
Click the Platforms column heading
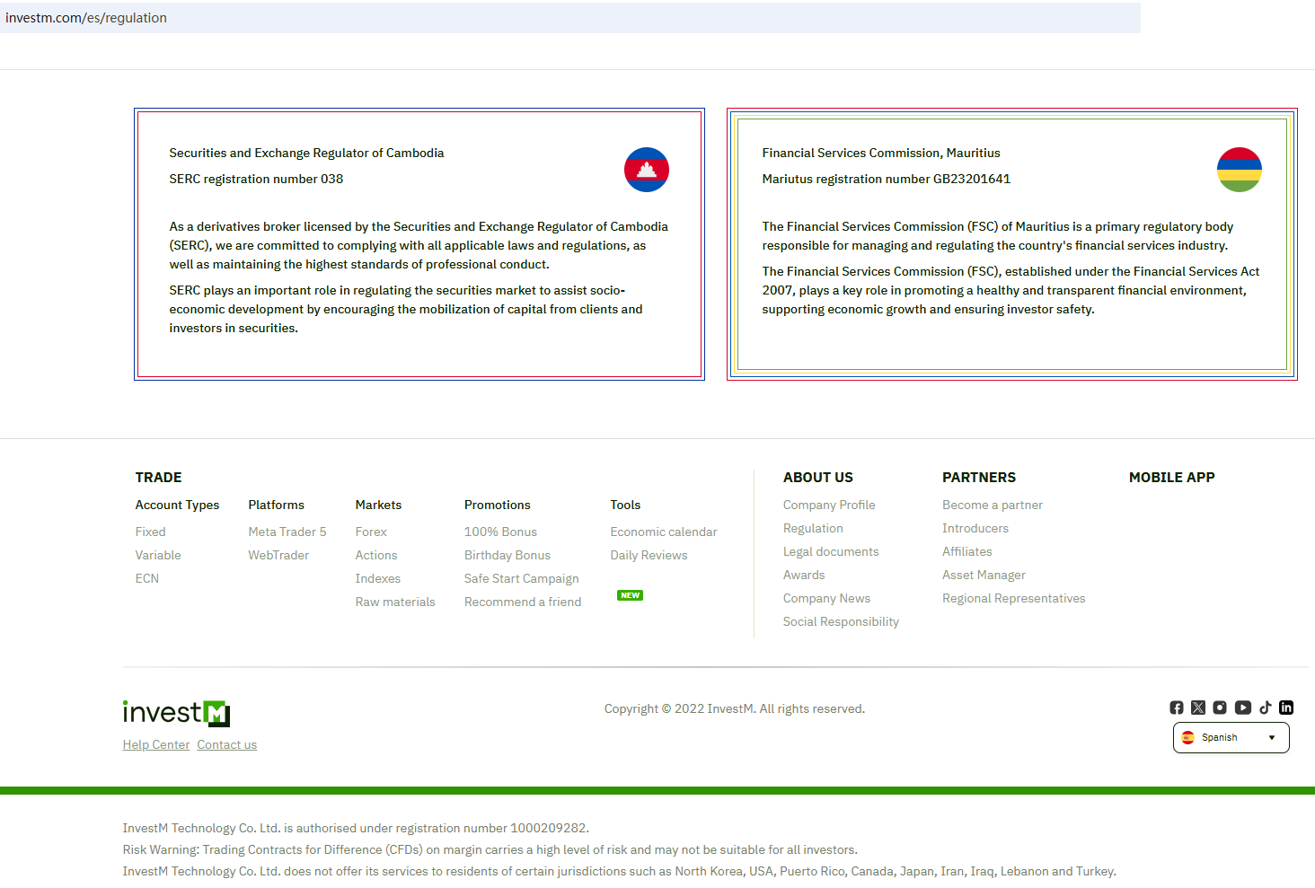277,505
